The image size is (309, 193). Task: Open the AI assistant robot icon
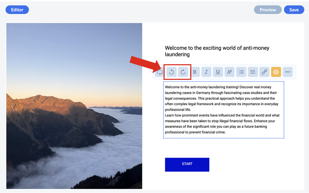click(x=276, y=72)
